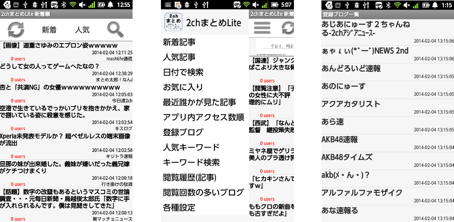The height and width of the screenshot is (222, 454).
Task: Open the magnifier search icon
Action: [115, 30]
